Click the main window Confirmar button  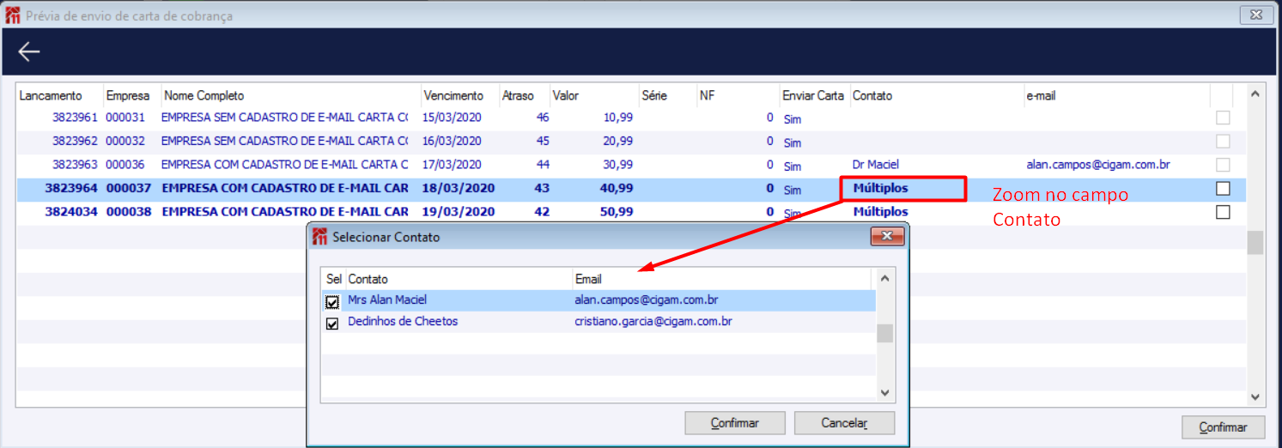1223,427
